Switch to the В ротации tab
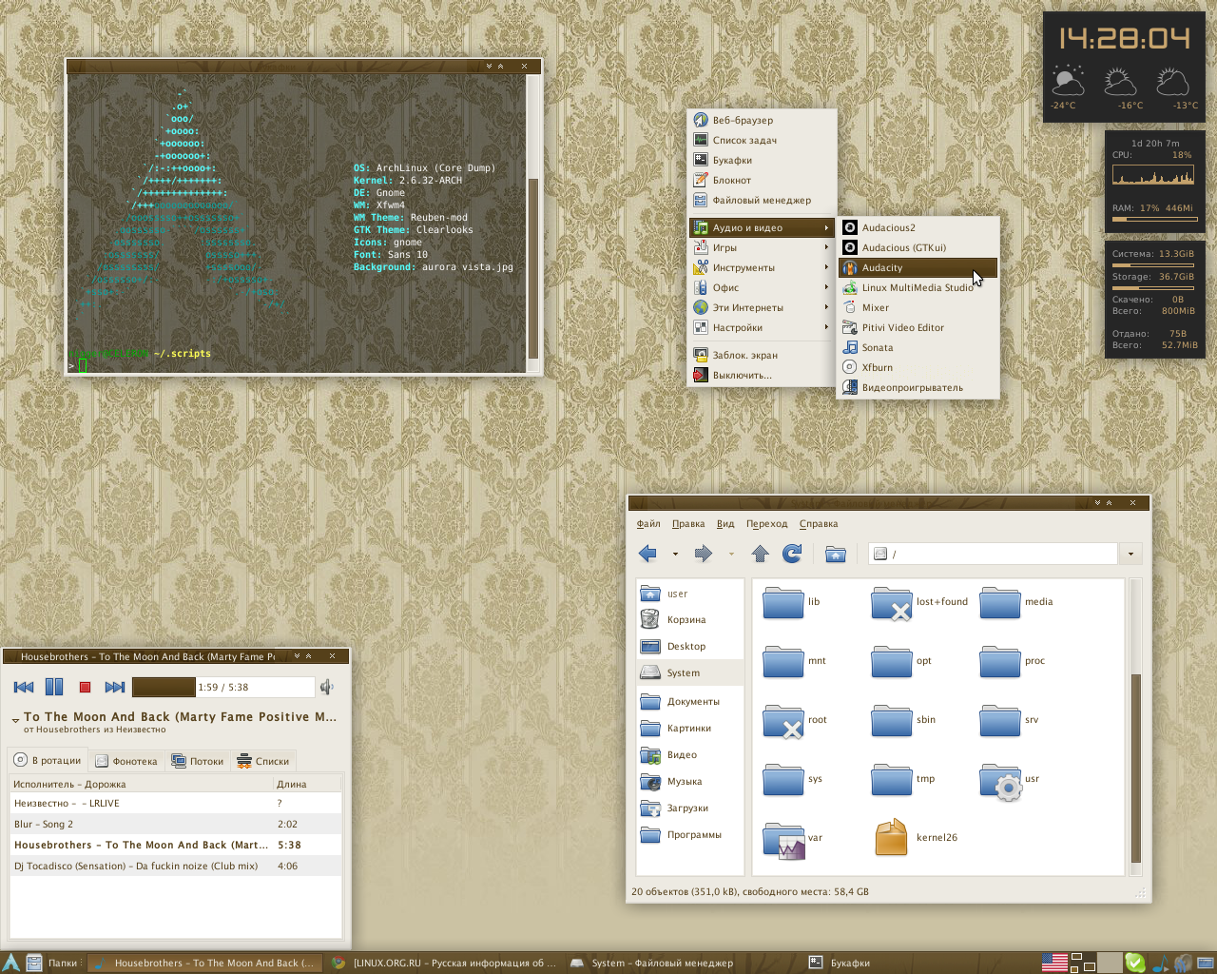 48,760
